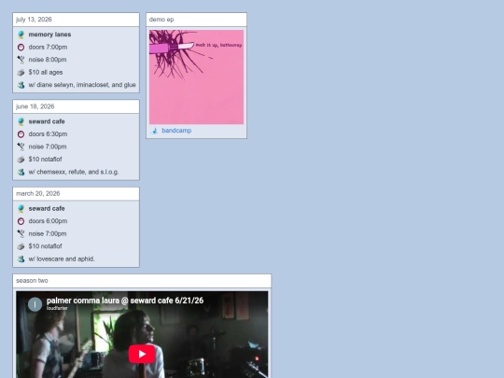
Task: Click the money icon beside $10 all ages
Action: [21, 72]
